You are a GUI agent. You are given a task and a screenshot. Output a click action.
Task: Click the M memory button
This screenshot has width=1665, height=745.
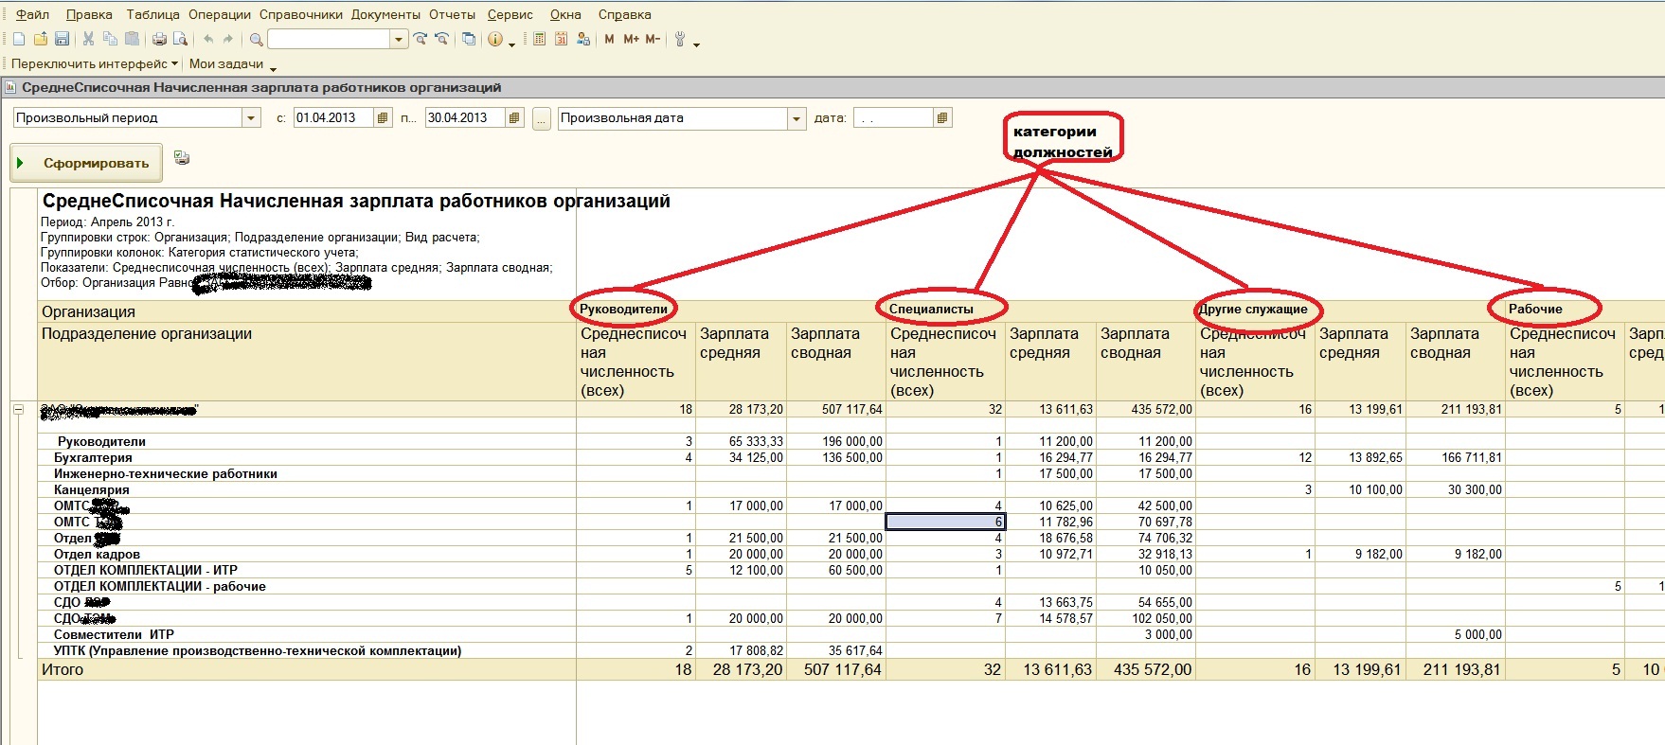point(609,39)
